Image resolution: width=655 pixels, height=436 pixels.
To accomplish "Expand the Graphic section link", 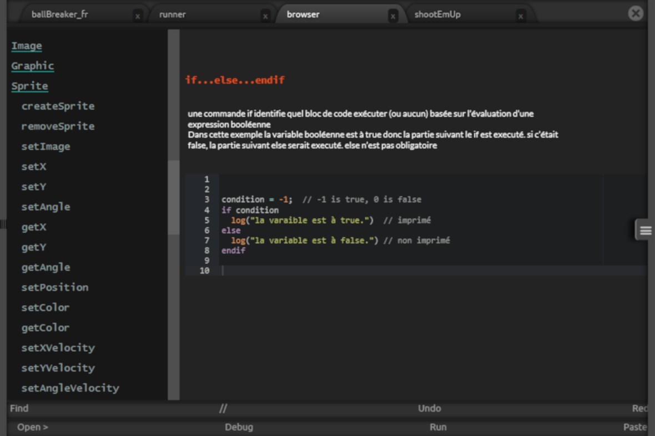I will pos(33,66).
